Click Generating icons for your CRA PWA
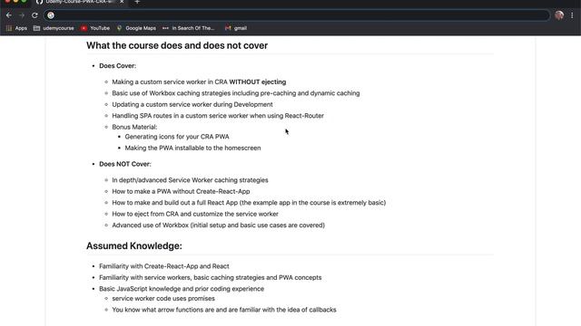This screenshot has width=581, height=326. pyautogui.click(x=177, y=137)
